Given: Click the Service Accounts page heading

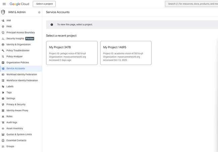Looking at the screenshot, I should [58, 12].
